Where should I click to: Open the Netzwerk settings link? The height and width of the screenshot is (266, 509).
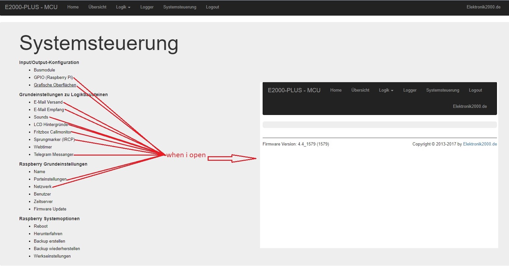tap(43, 187)
